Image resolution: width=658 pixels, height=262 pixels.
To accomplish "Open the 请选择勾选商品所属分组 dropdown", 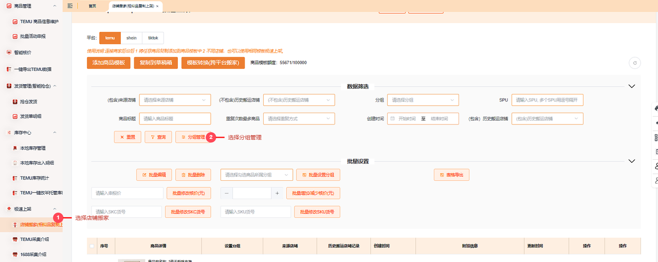I will [x=257, y=175].
